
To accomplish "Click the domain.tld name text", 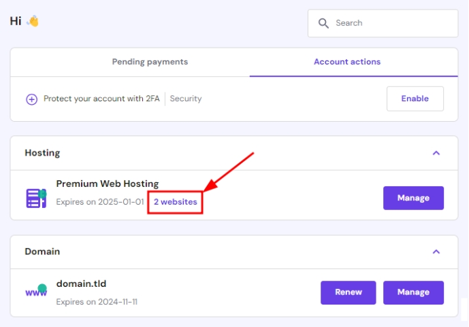I will tap(81, 283).
